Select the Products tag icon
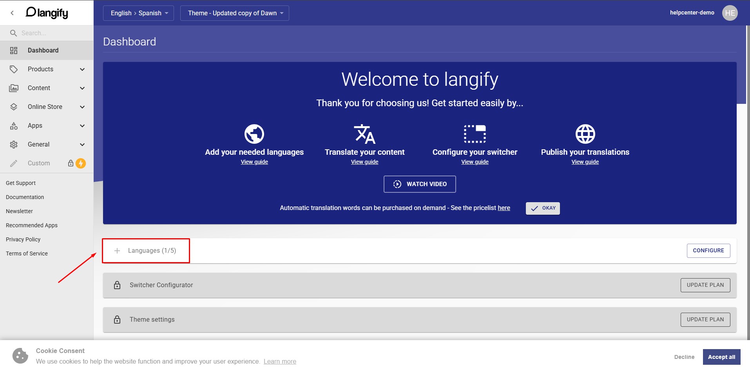Image resolution: width=750 pixels, height=373 pixels. [14, 69]
